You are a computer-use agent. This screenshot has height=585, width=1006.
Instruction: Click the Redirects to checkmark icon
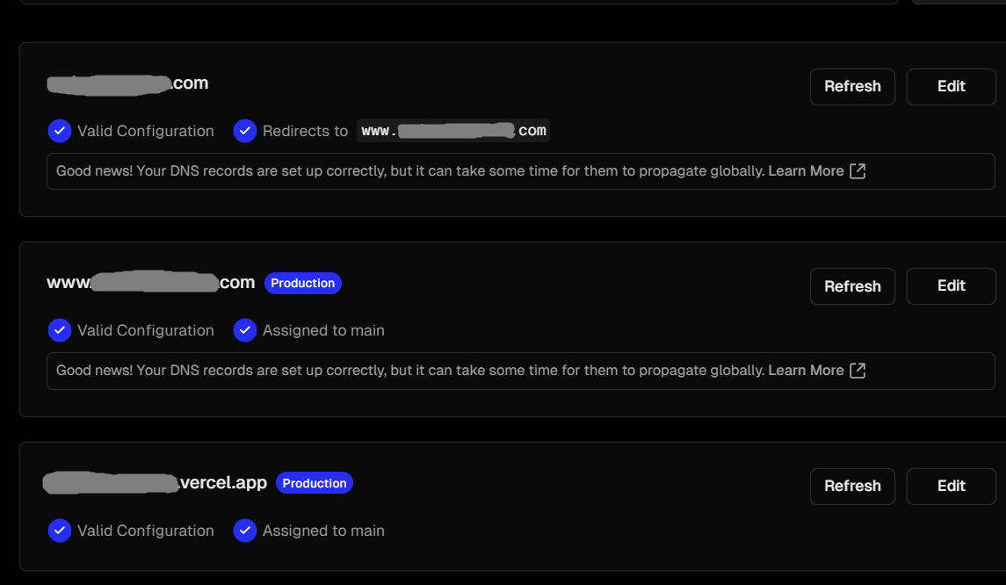pos(244,131)
